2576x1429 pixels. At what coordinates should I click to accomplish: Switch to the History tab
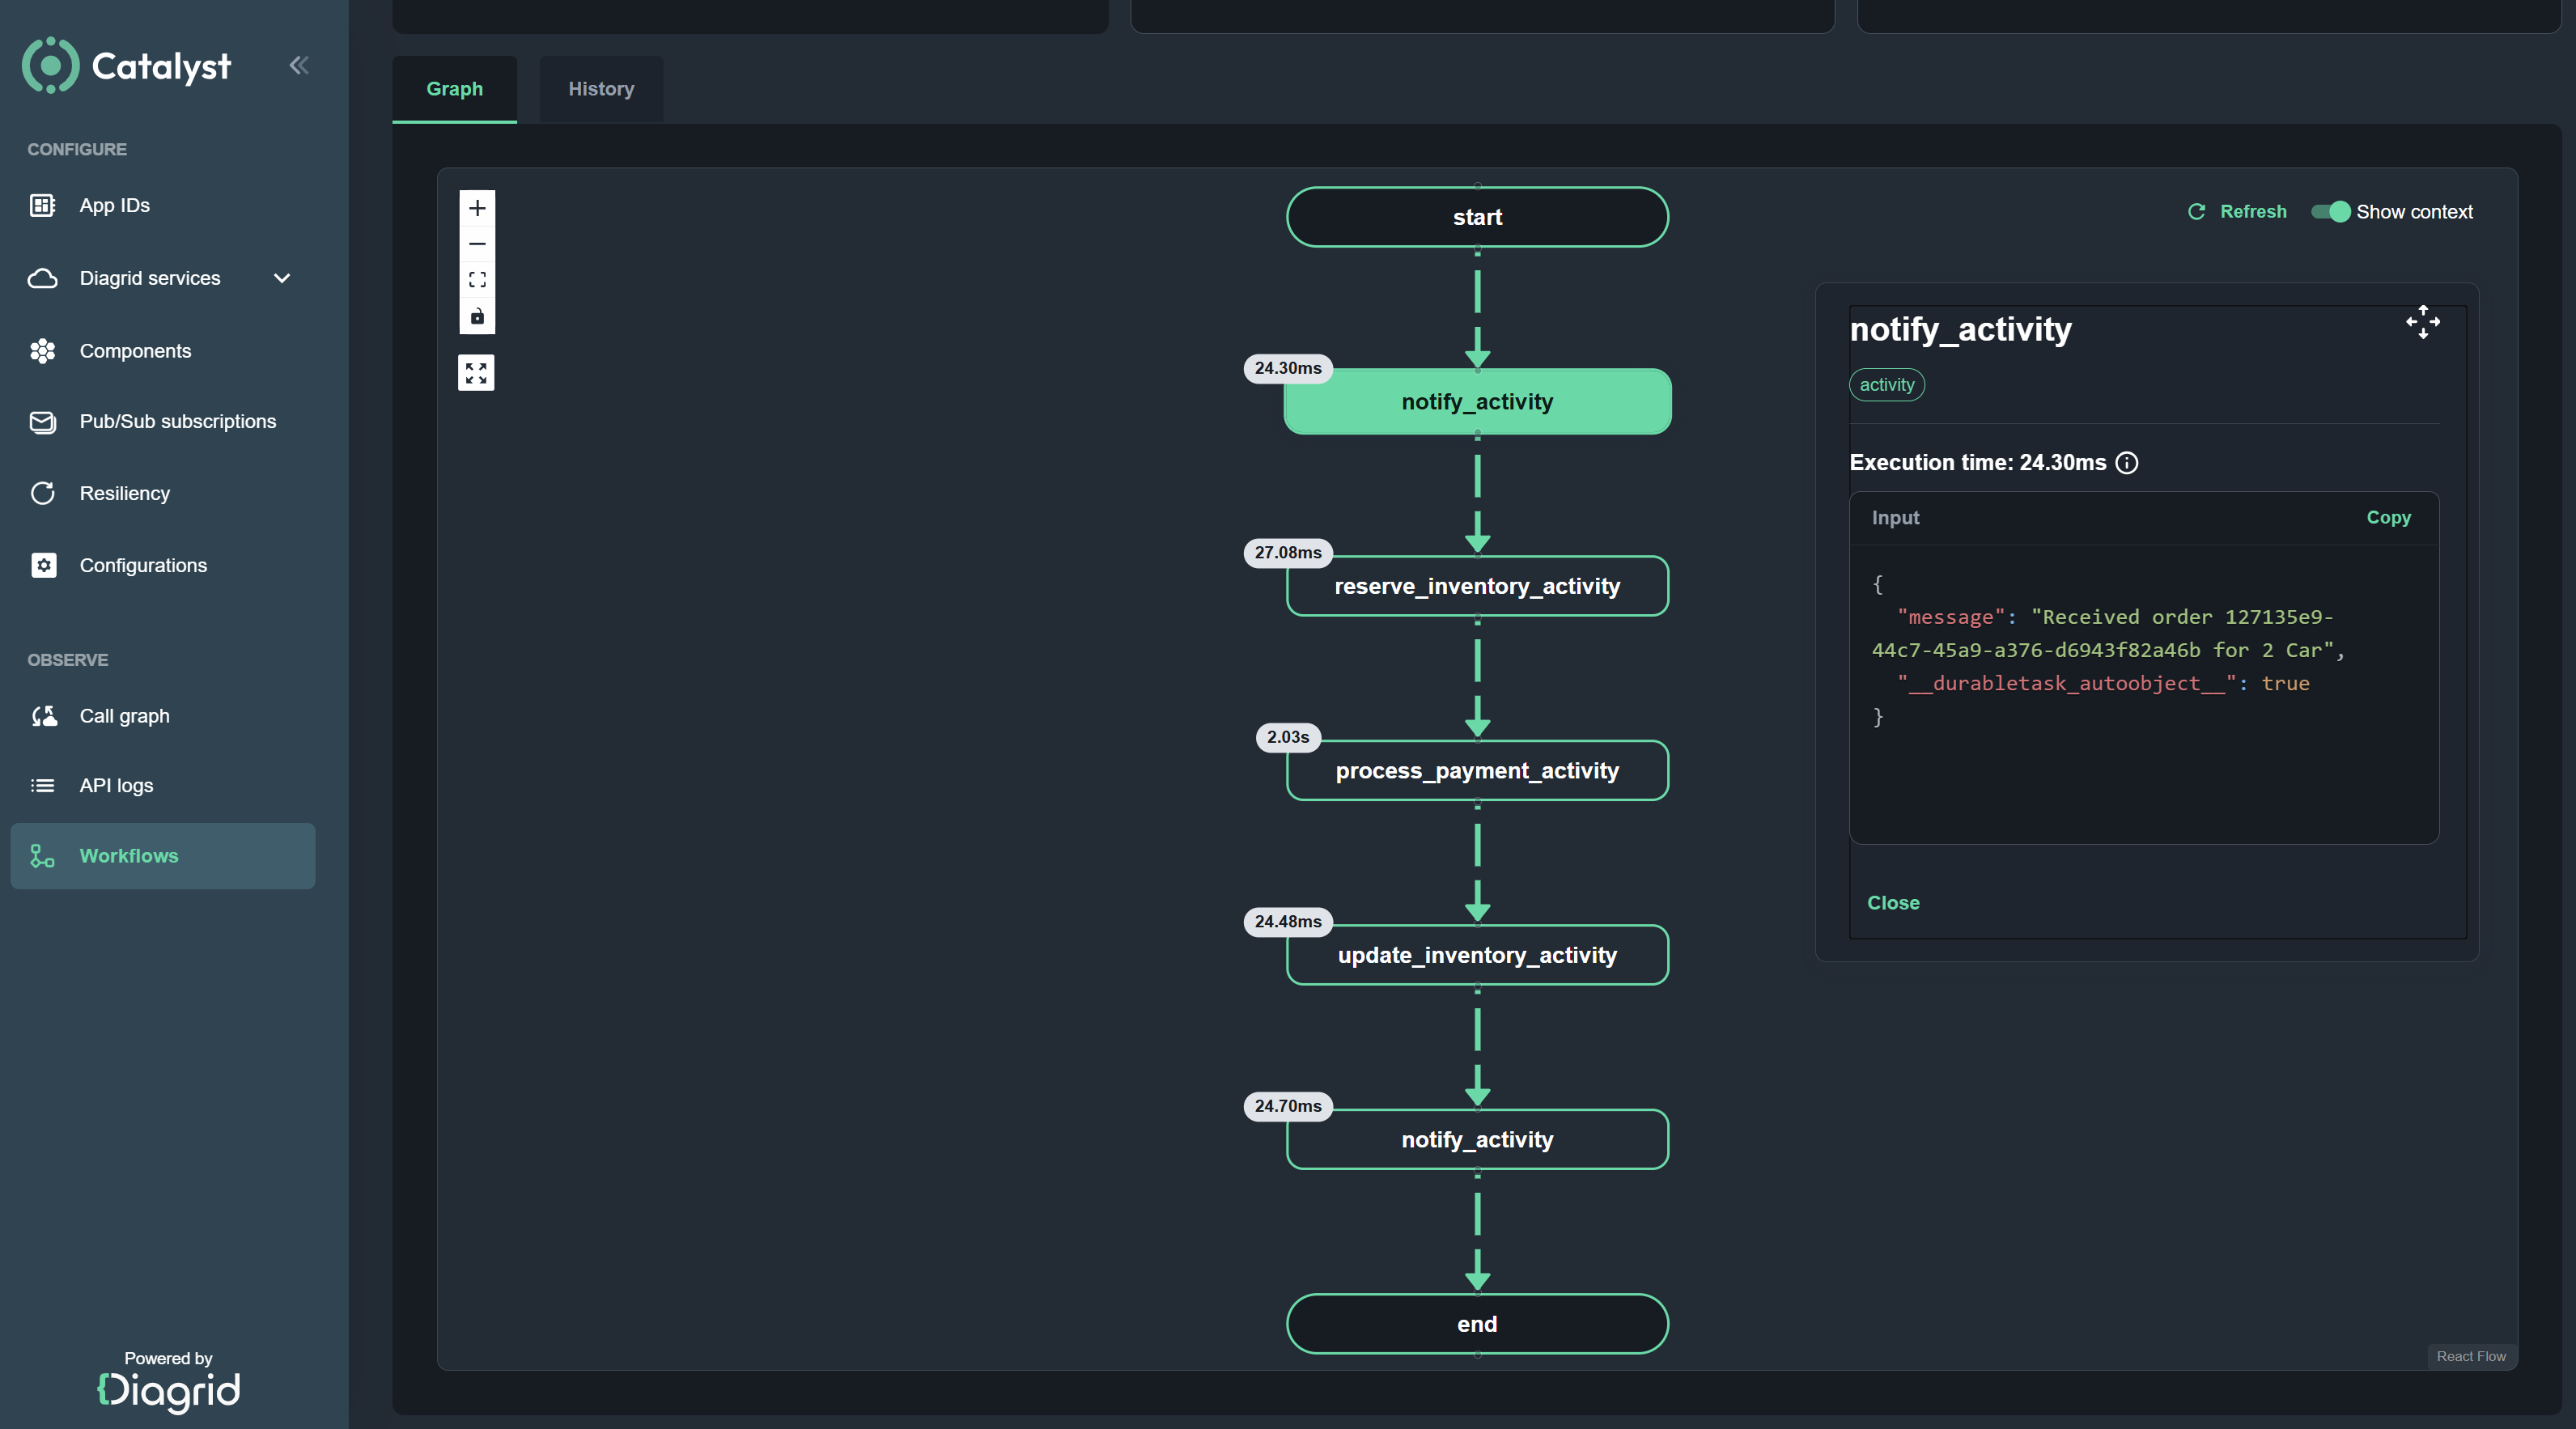601,89
